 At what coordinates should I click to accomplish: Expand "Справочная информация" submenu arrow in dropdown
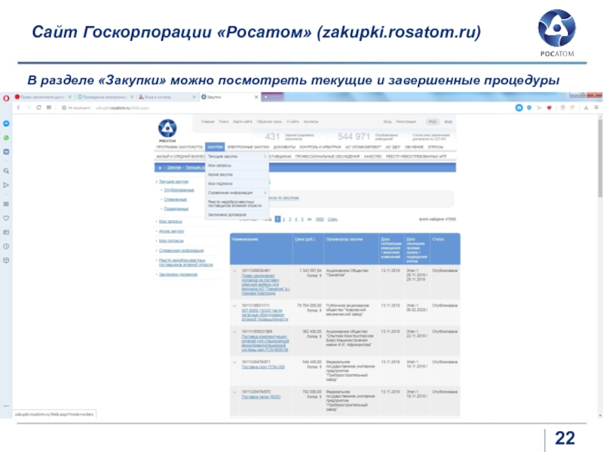(265, 193)
